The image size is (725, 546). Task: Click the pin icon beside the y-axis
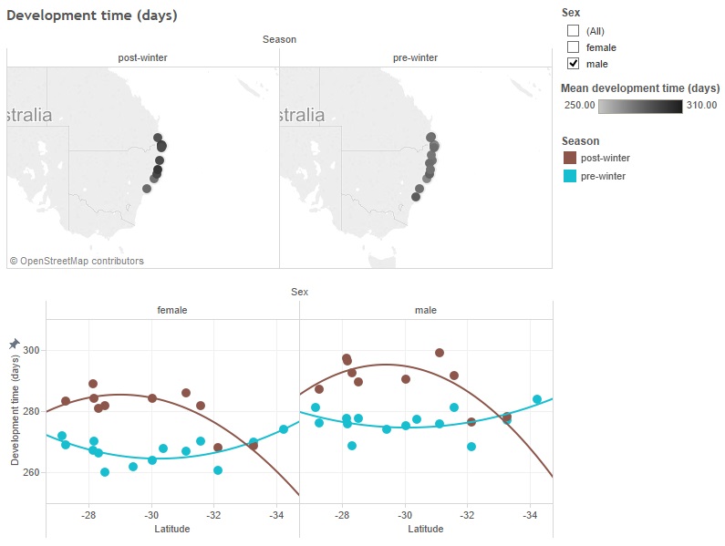(x=14, y=344)
